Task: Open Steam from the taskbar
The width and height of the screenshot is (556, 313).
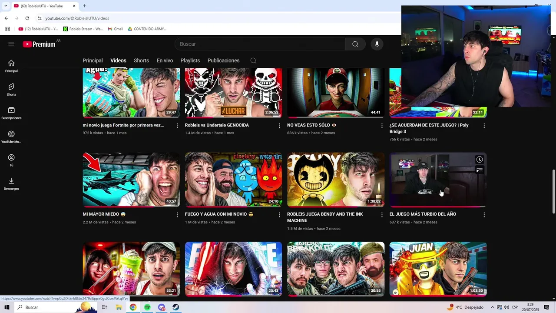Action: 175,307
